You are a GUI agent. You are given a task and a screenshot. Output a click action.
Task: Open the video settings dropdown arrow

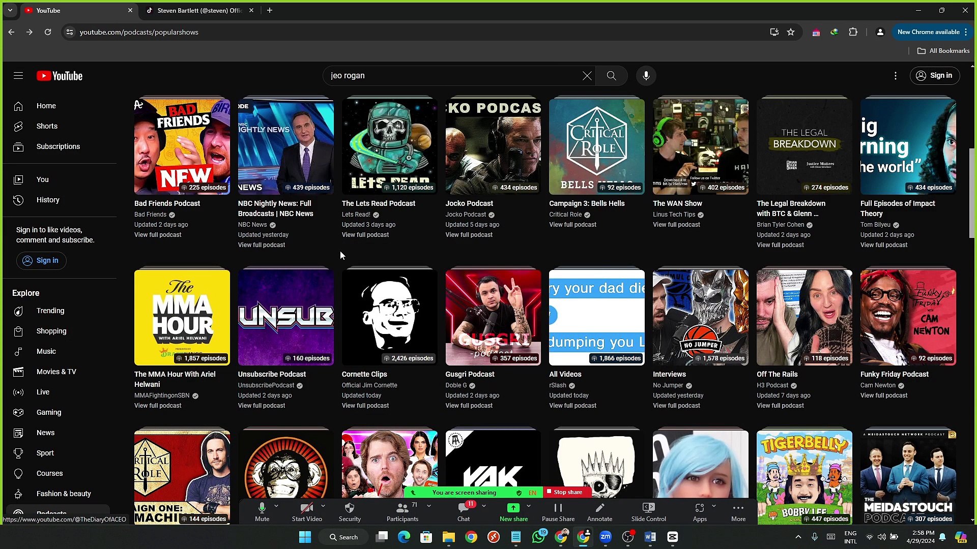323,506
